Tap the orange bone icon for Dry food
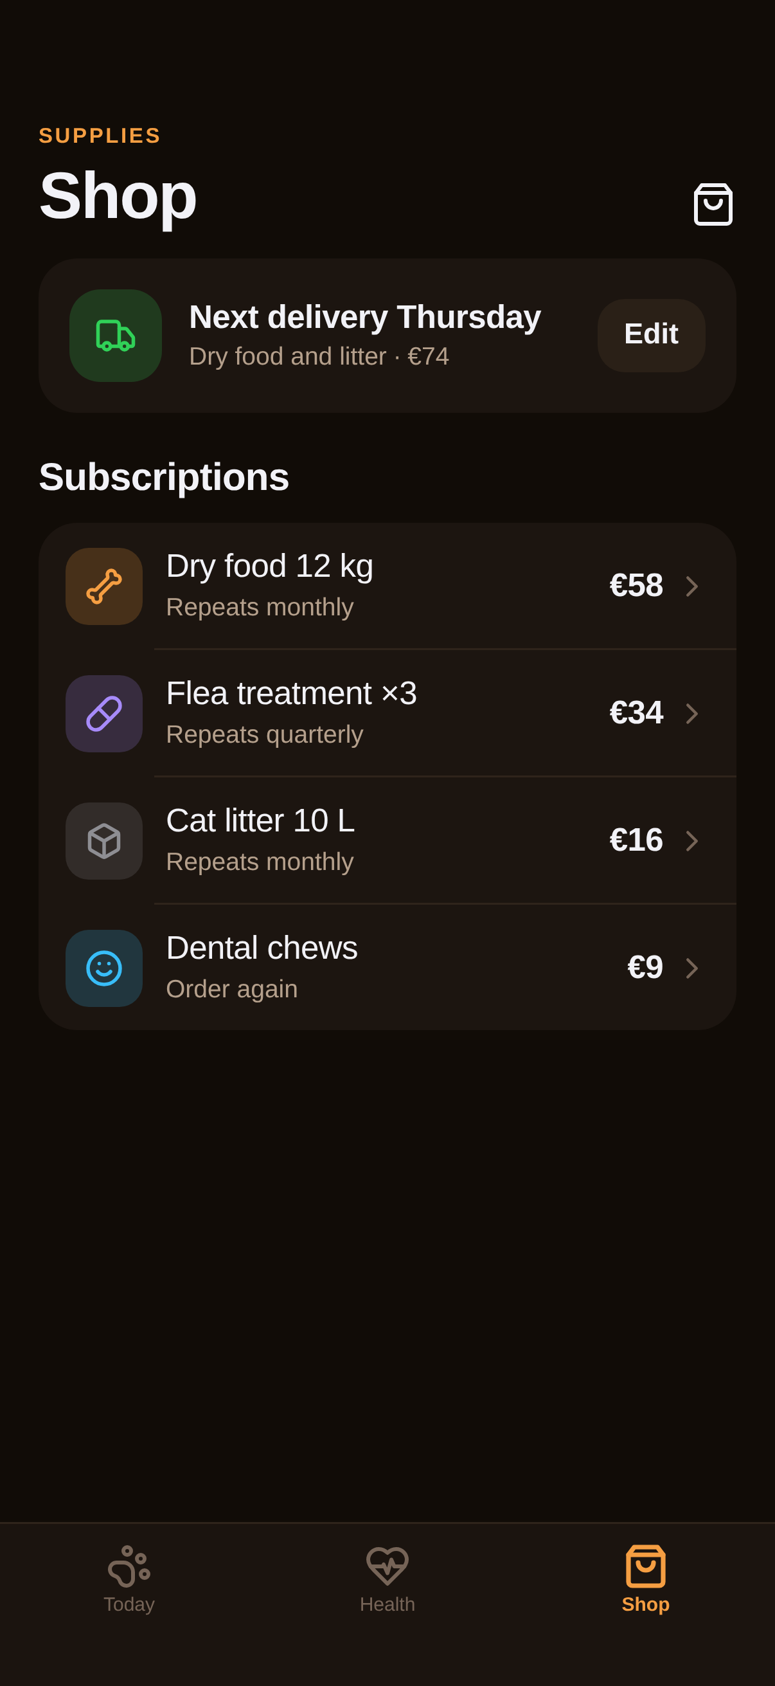 (x=104, y=586)
